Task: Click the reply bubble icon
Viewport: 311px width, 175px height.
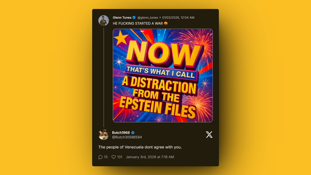Action: point(101,157)
